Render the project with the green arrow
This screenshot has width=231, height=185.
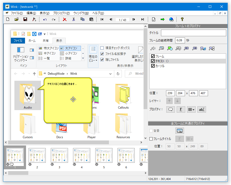tap(163, 19)
